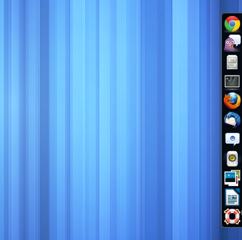Launch the Terminal from the dock

pyautogui.click(x=232, y=81)
